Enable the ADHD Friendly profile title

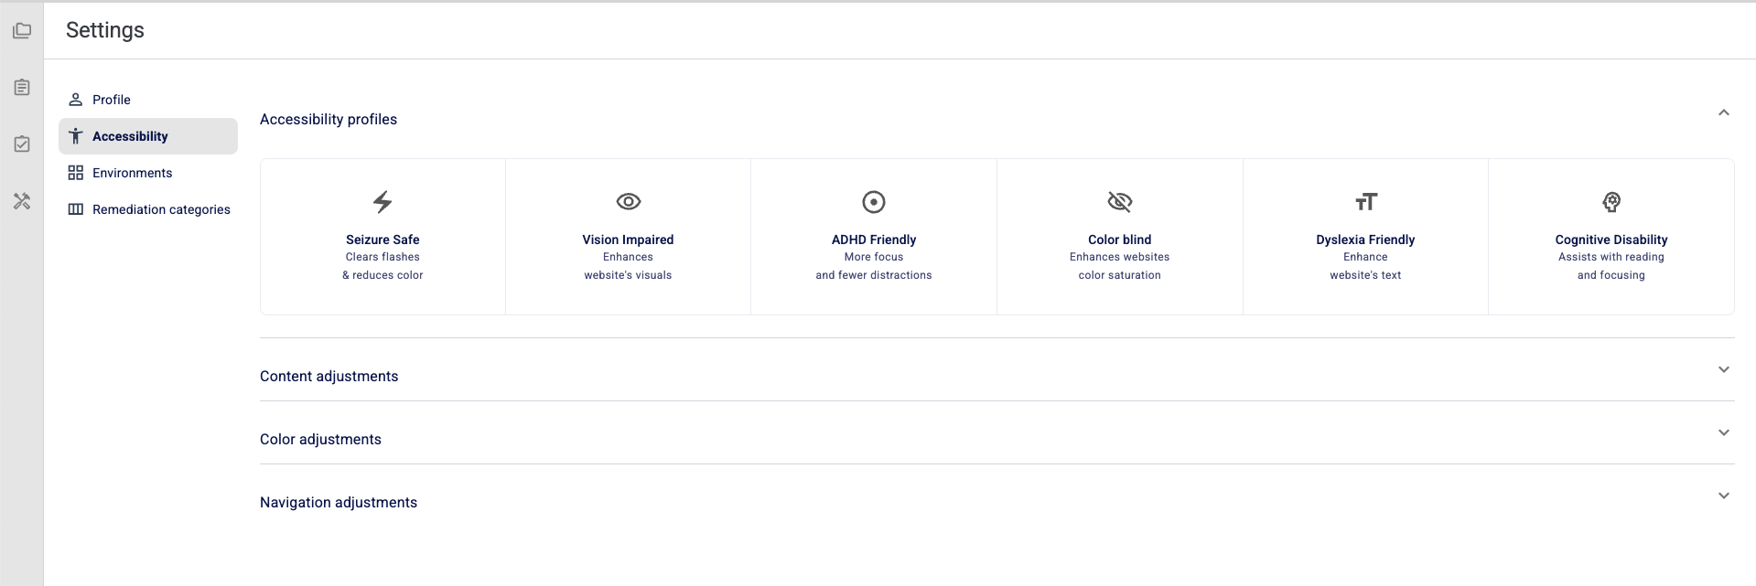coord(874,240)
